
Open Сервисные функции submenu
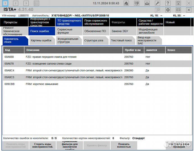point(69,31)
